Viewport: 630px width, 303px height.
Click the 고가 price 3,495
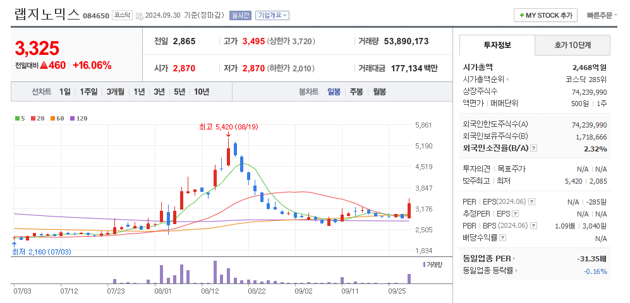pyautogui.click(x=253, y=41)
